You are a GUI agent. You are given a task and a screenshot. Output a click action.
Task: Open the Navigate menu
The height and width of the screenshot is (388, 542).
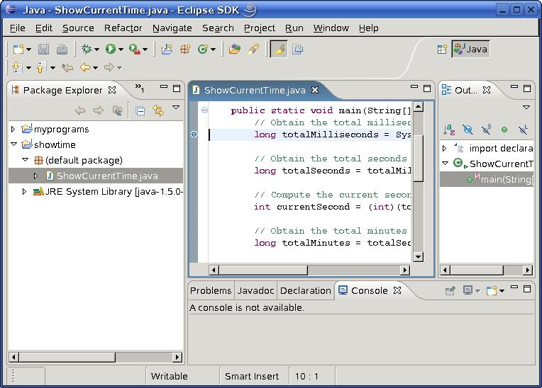click(x=172, y=28)
